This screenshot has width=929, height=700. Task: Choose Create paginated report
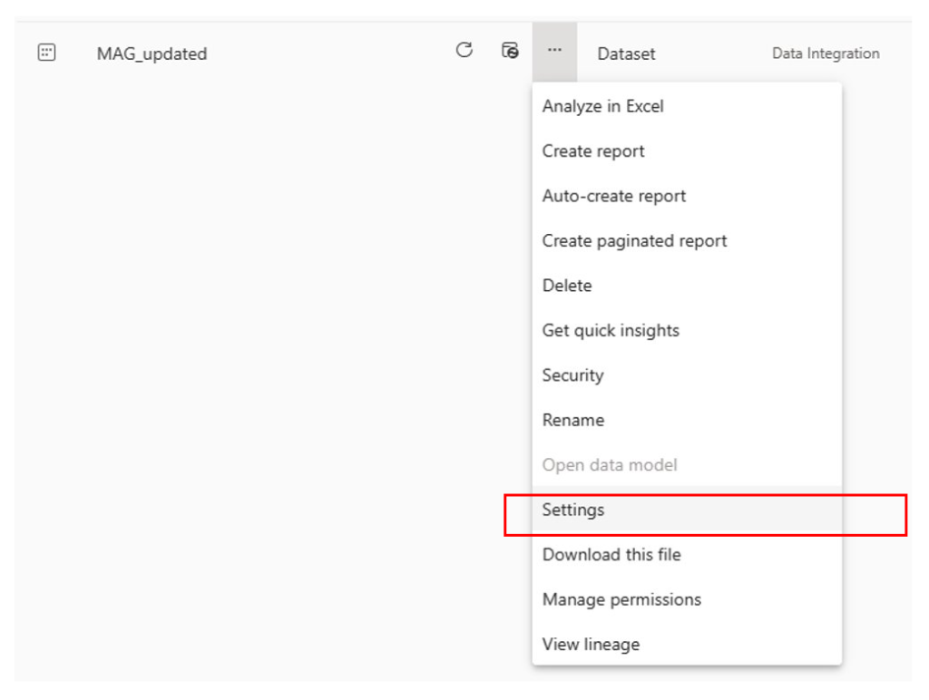point(634,241)
